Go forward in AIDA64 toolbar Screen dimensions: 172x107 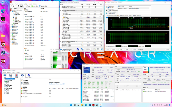(13, 6)
